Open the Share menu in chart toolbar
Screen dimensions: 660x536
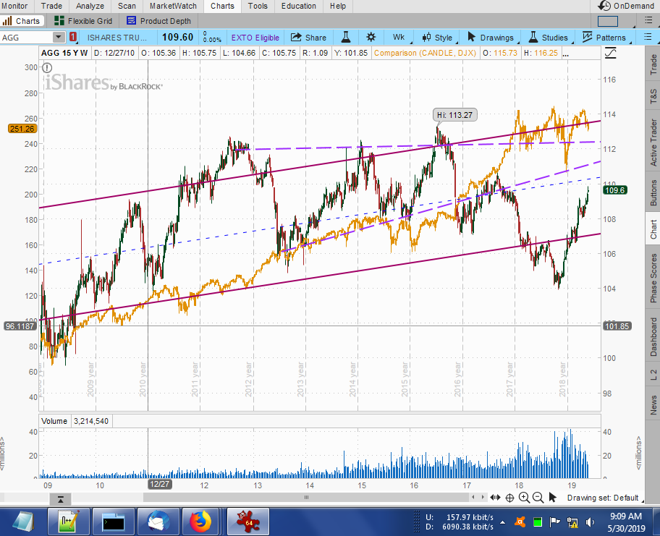[308, 37]
